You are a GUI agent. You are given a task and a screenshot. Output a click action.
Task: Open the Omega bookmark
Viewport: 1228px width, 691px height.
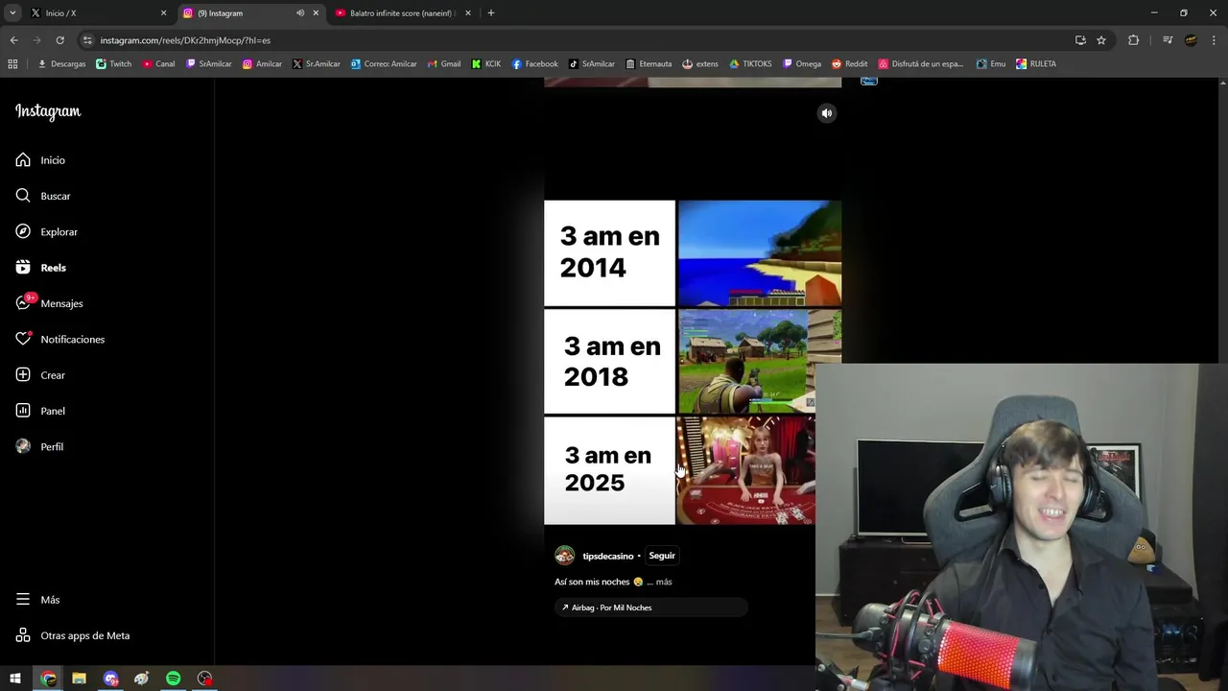[802, 64]
